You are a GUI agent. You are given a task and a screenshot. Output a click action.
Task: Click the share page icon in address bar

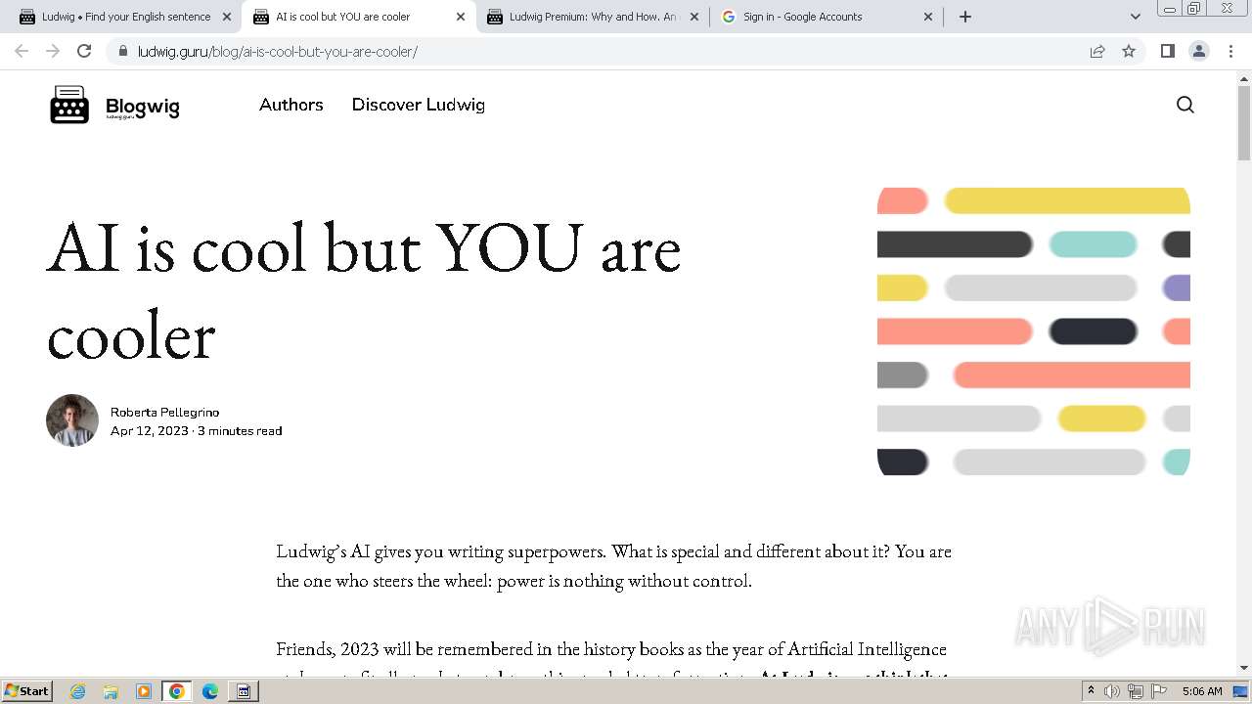(x=1097, y=51)
